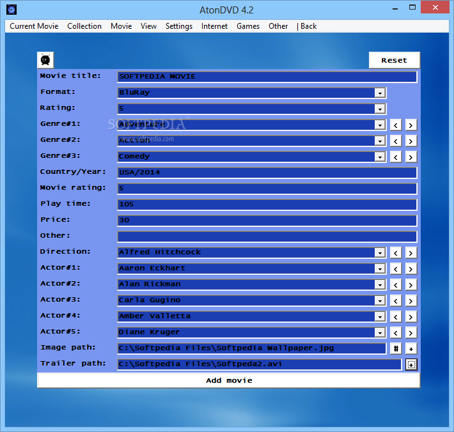Click previous arrow for Actor#3
The image size is (454, 432).
pos(396,301)
